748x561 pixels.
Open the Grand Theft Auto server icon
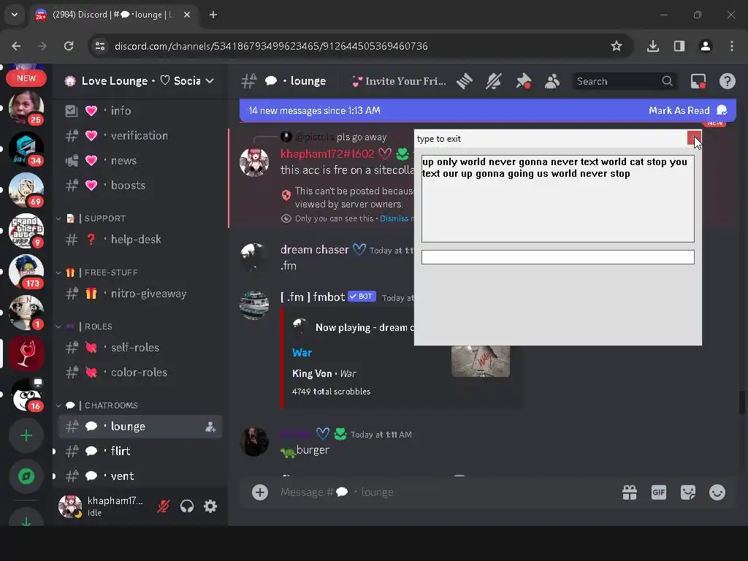click(26, 231)
